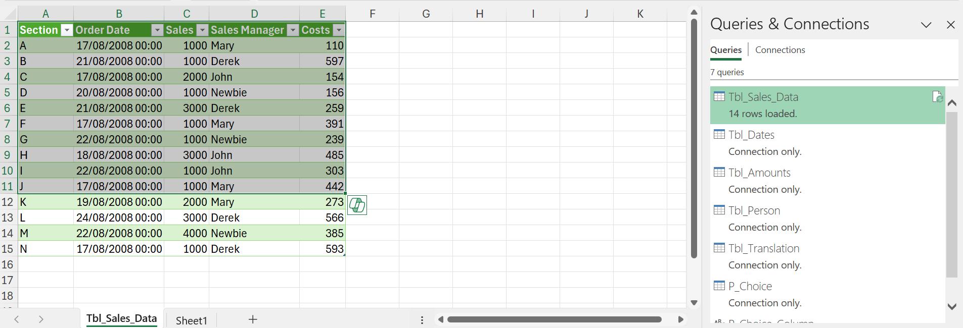Image resolution: width=963 pixels, height=328 pixels.
Task: Select the date cell 20/08/2008 00:00
Action: tap(119, 92)
